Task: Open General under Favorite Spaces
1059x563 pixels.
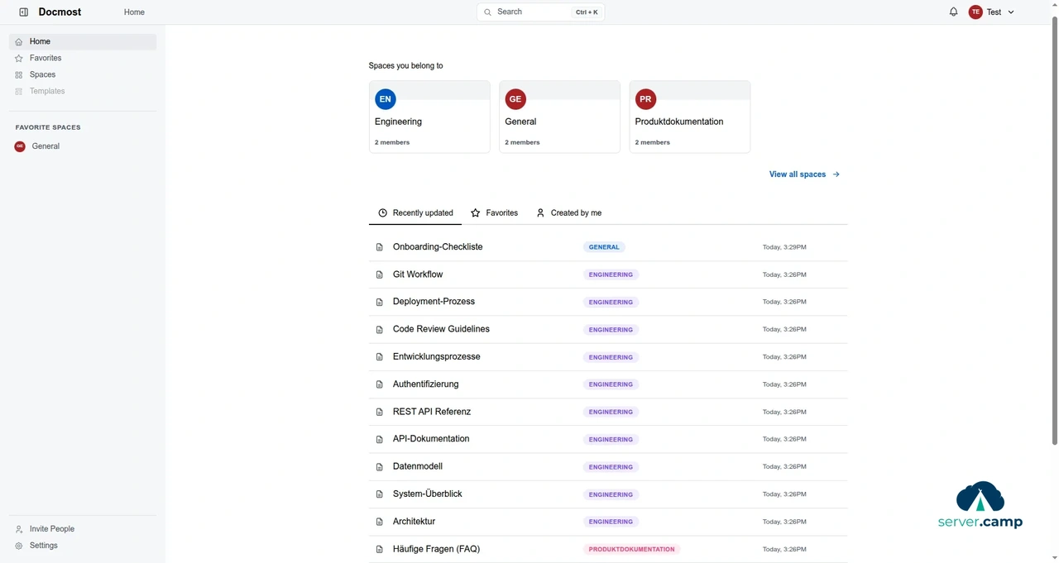Action: click(83, 146)
